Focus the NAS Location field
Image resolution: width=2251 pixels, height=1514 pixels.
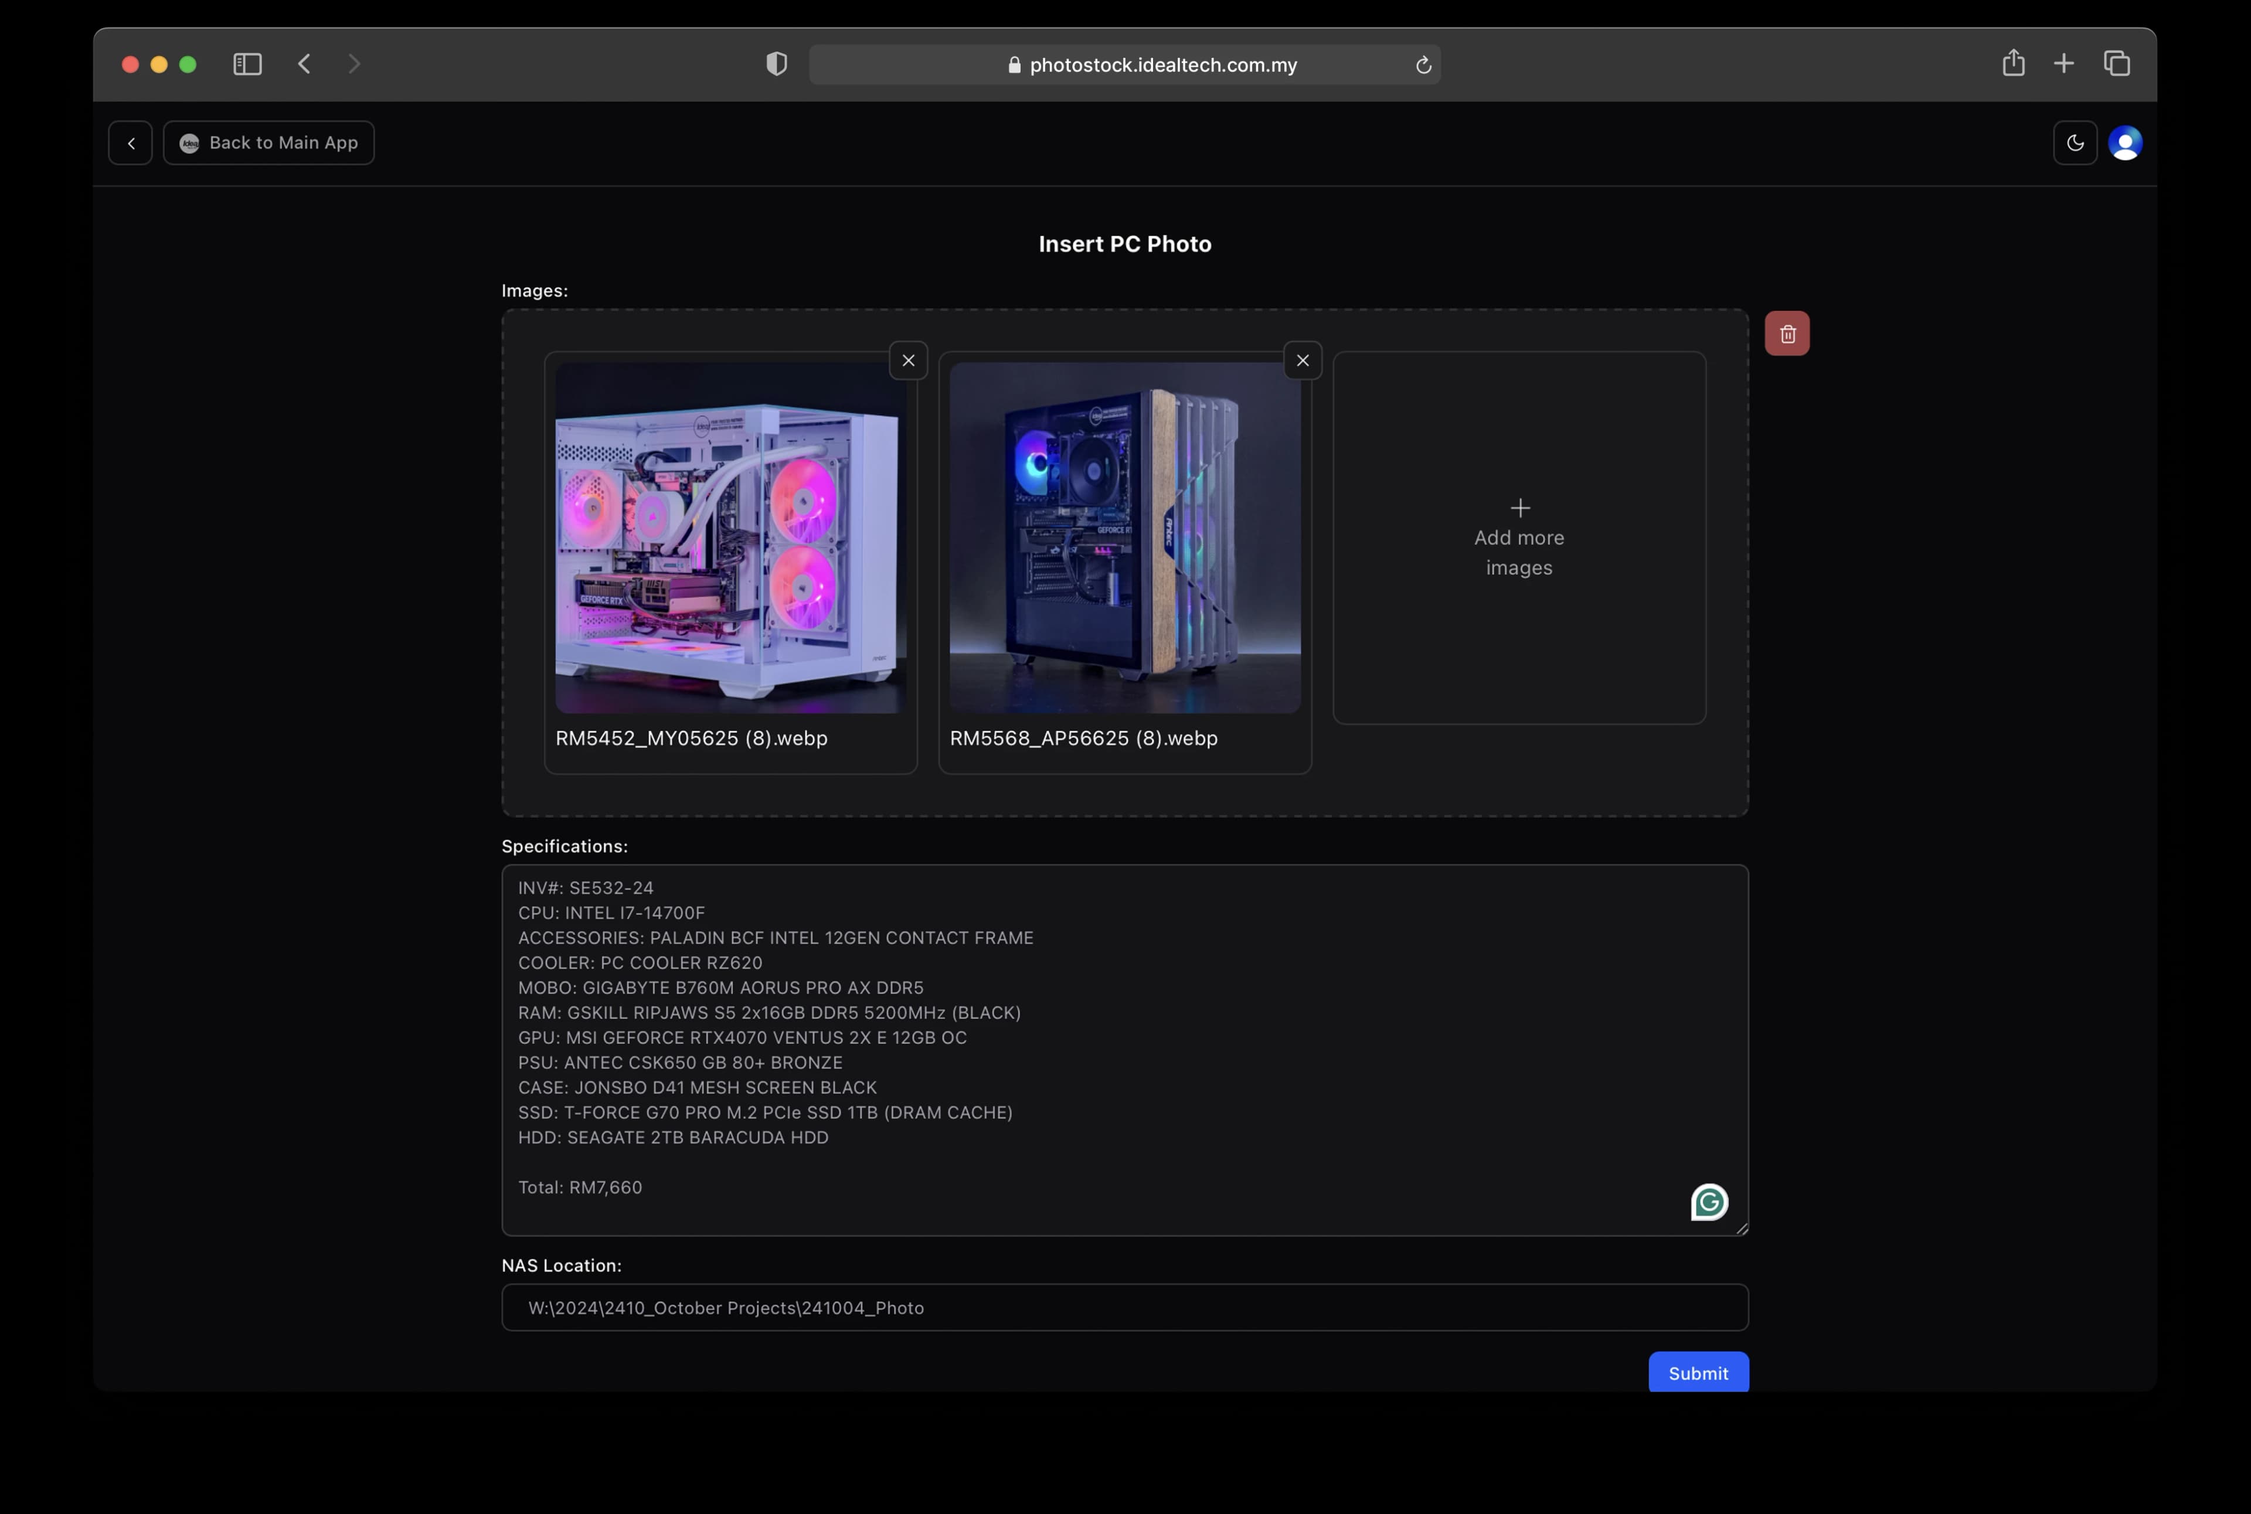point(1124,1307)
